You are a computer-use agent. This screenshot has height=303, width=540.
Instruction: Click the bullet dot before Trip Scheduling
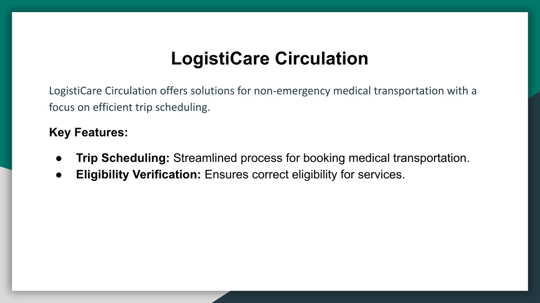(x=59, y=158)
